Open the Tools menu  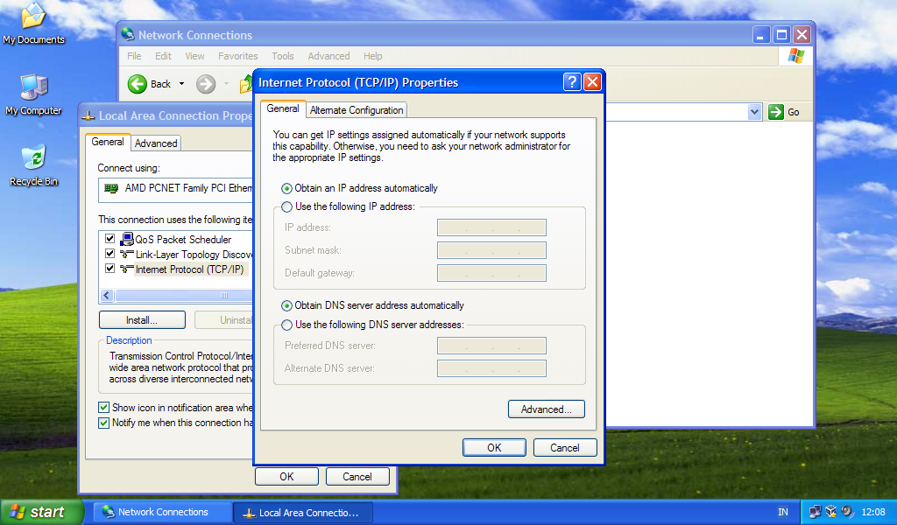pyautogui.click(x=283, y=56)
